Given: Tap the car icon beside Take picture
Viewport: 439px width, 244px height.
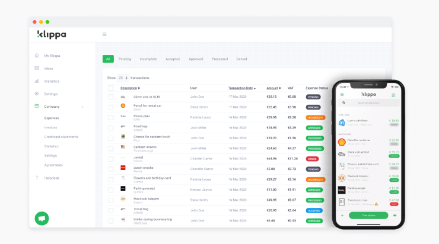Looking at the screenshot, I should (x=395, y=216).
